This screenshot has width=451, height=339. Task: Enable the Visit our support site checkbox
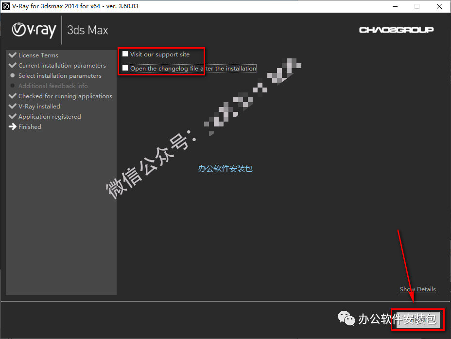pos(125,54)
